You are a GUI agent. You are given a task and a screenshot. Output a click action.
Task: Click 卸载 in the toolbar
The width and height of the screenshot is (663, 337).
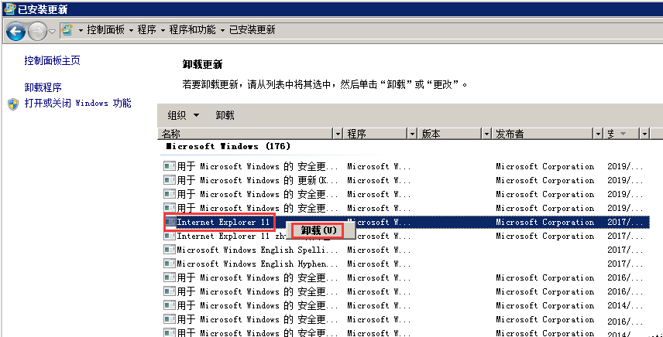coord(225,115)
